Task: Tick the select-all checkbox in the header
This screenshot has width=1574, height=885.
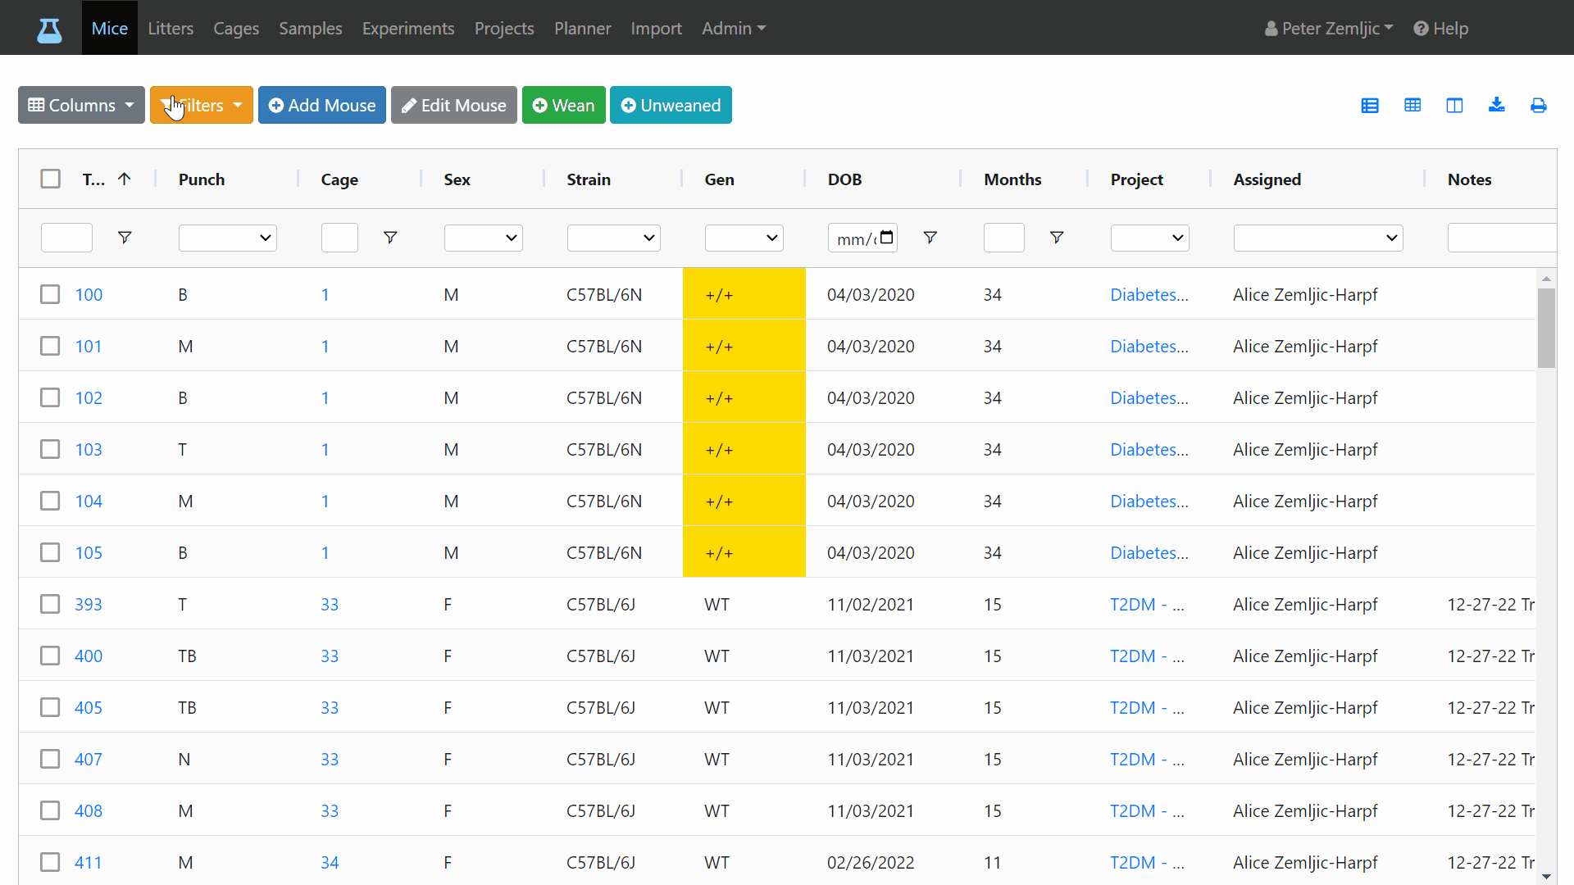Action: point(51,179)
